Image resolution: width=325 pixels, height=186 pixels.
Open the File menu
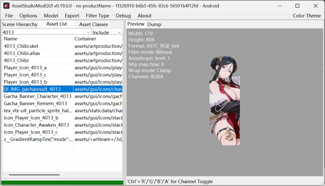[9, 16]
